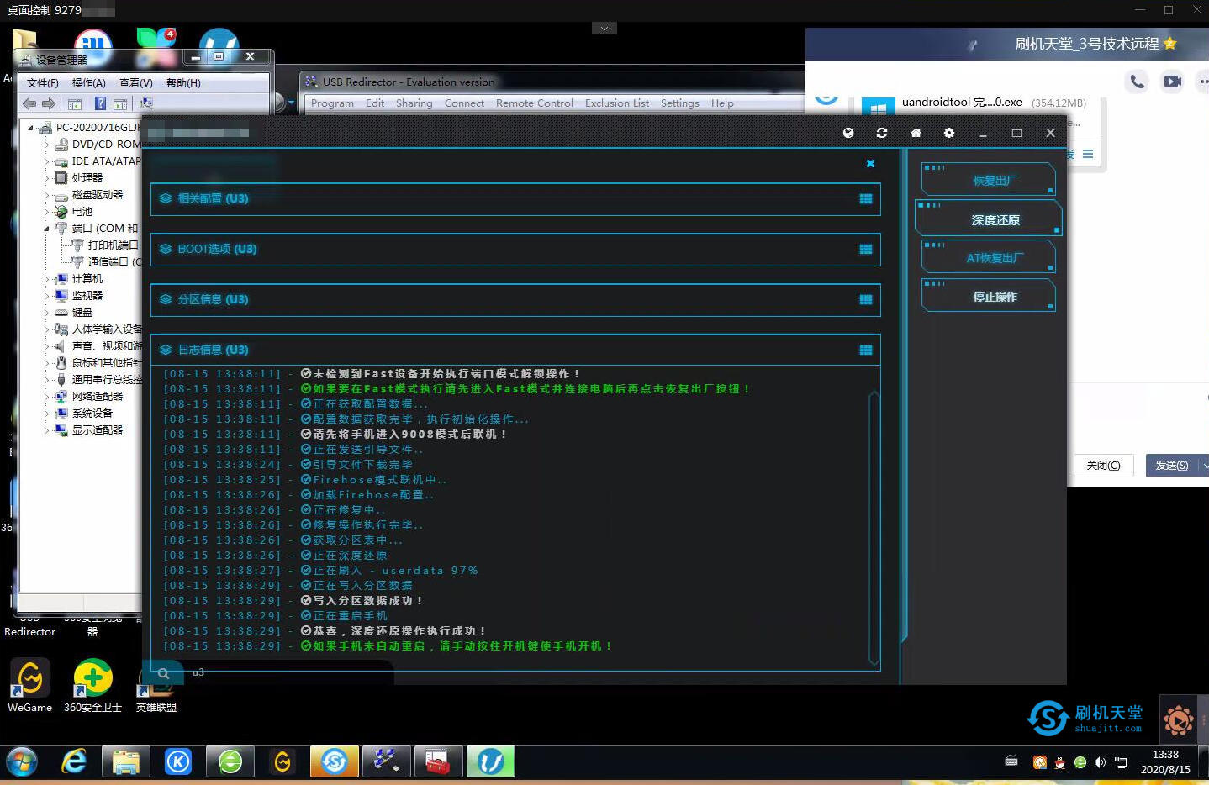Open 操作(A) menu in Device Manager

tap(89, 83)
